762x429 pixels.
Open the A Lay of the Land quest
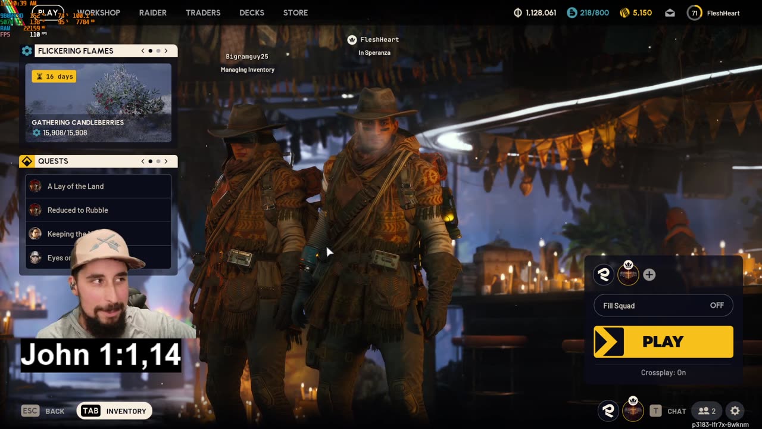tap(98, 186)
